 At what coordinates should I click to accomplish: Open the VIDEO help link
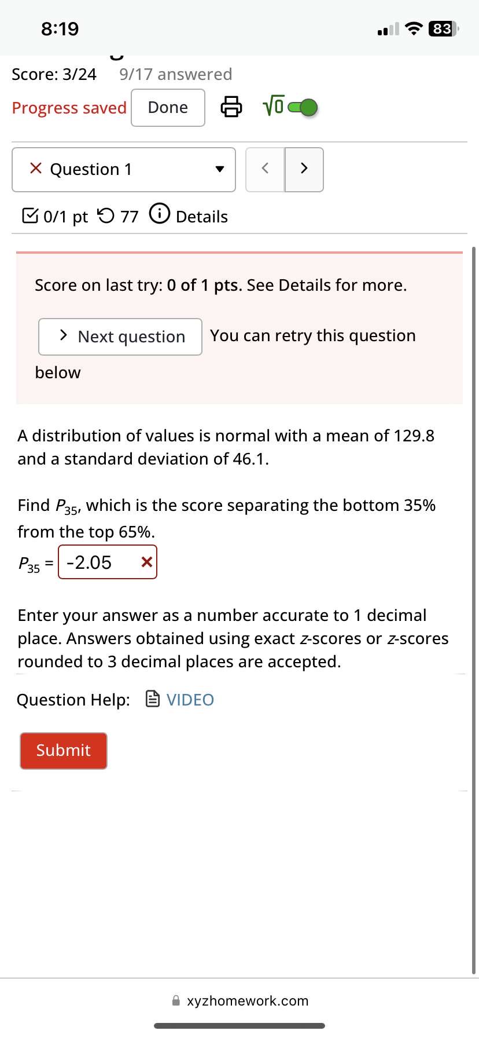click(191, 699)
